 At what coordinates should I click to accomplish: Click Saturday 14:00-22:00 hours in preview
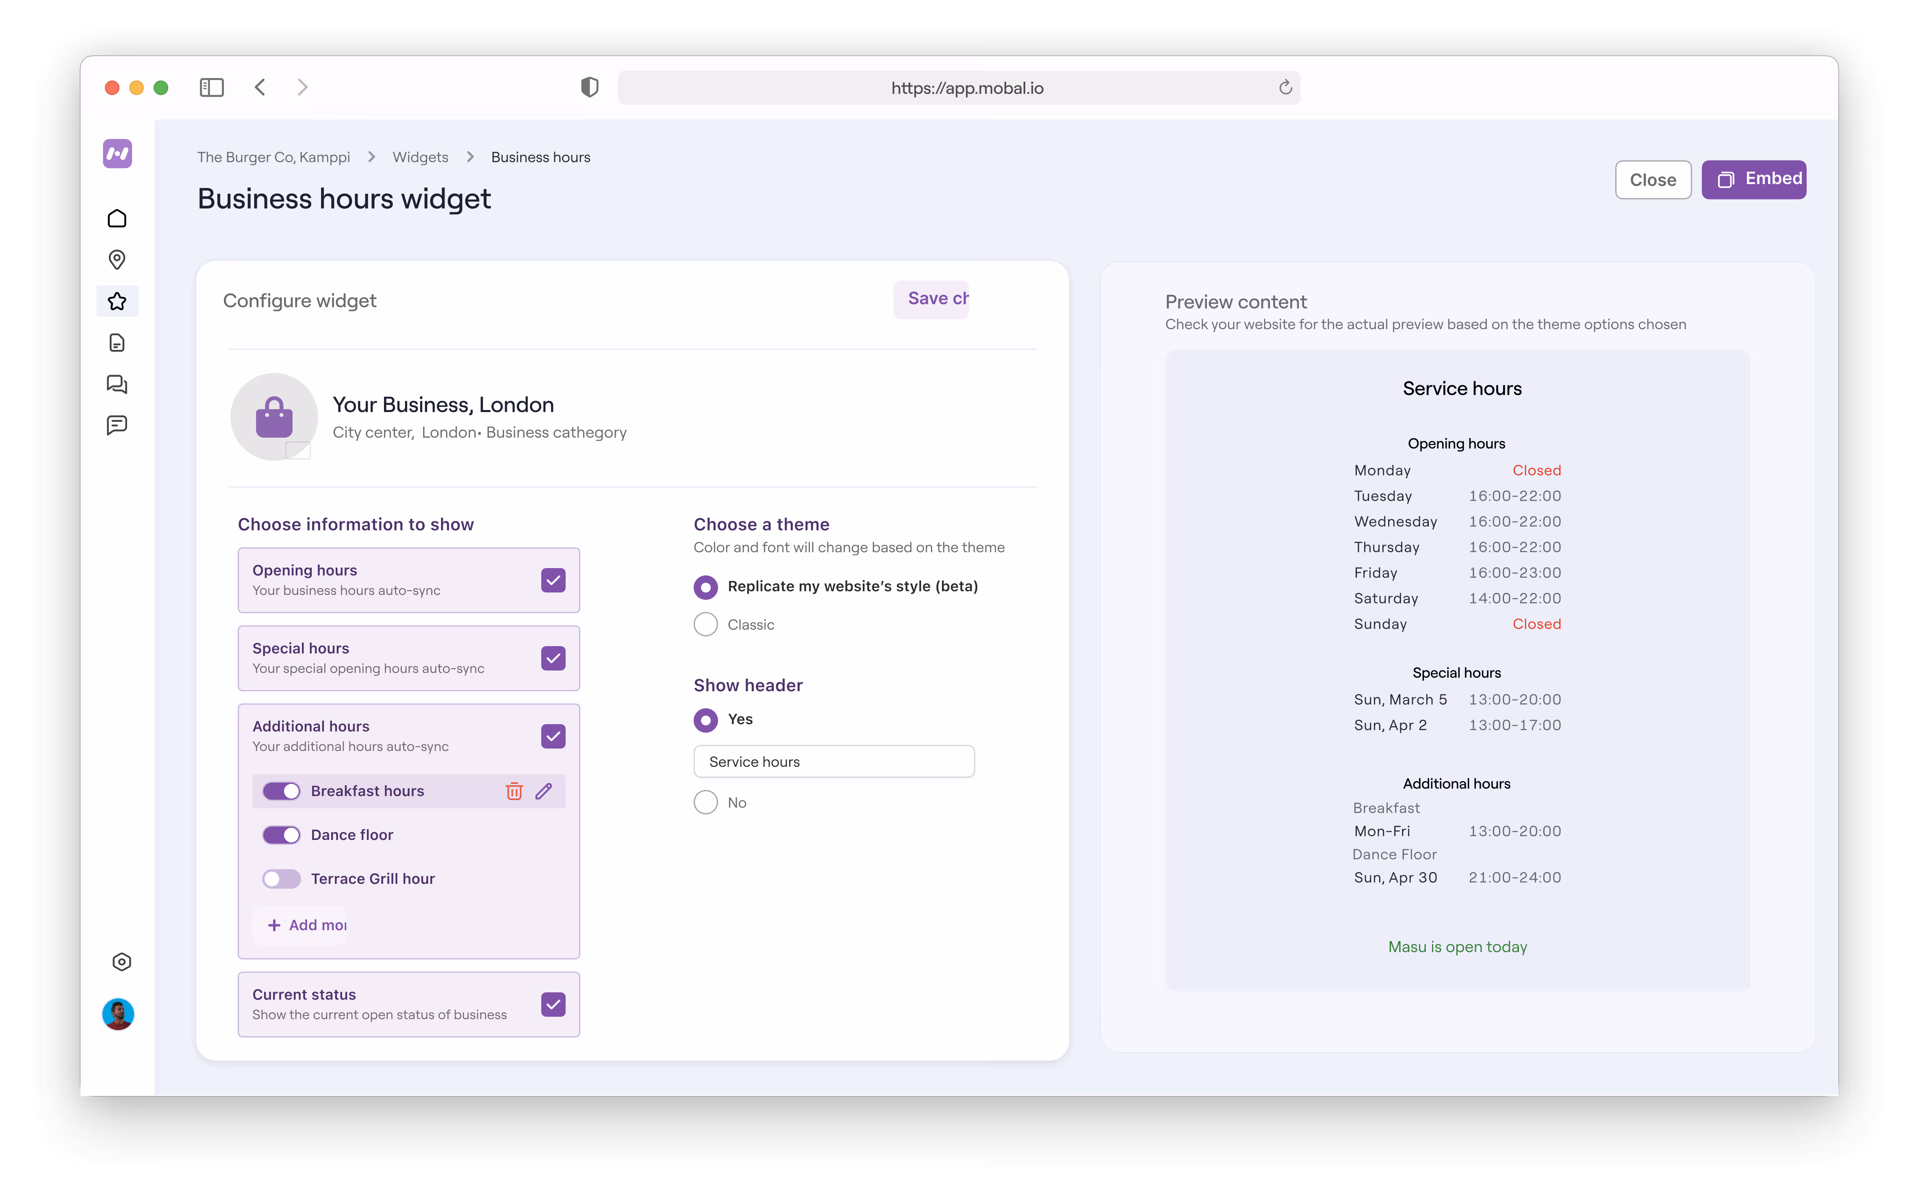click(x=1457, y=599)
